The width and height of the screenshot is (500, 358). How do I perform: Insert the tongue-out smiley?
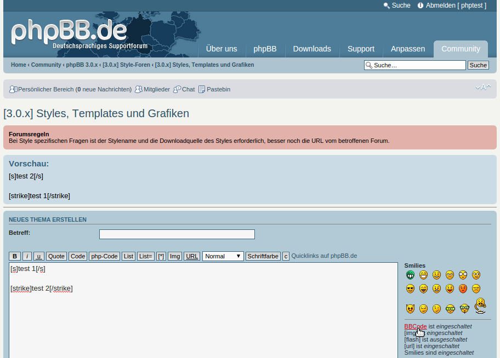450,289
